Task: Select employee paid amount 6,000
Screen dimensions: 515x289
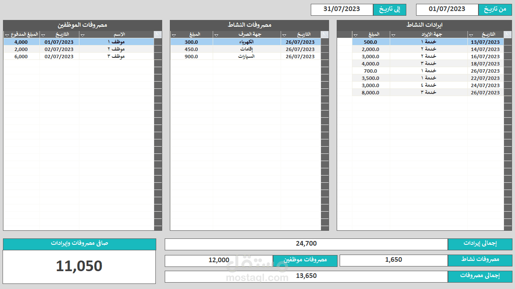Action: click(x=21, y=57)
